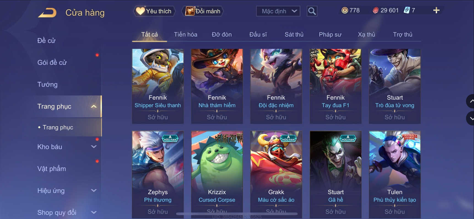The height and width of the screenshot is (219, 474).
Task: Select the Pháp sư tab
Action: [330, 34]
